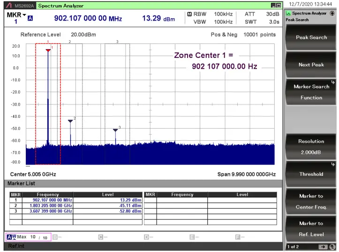Select marker 2 row in Marker List
Image resolution: width=339 pixels, height=252 pixels.
pos(75,206)
